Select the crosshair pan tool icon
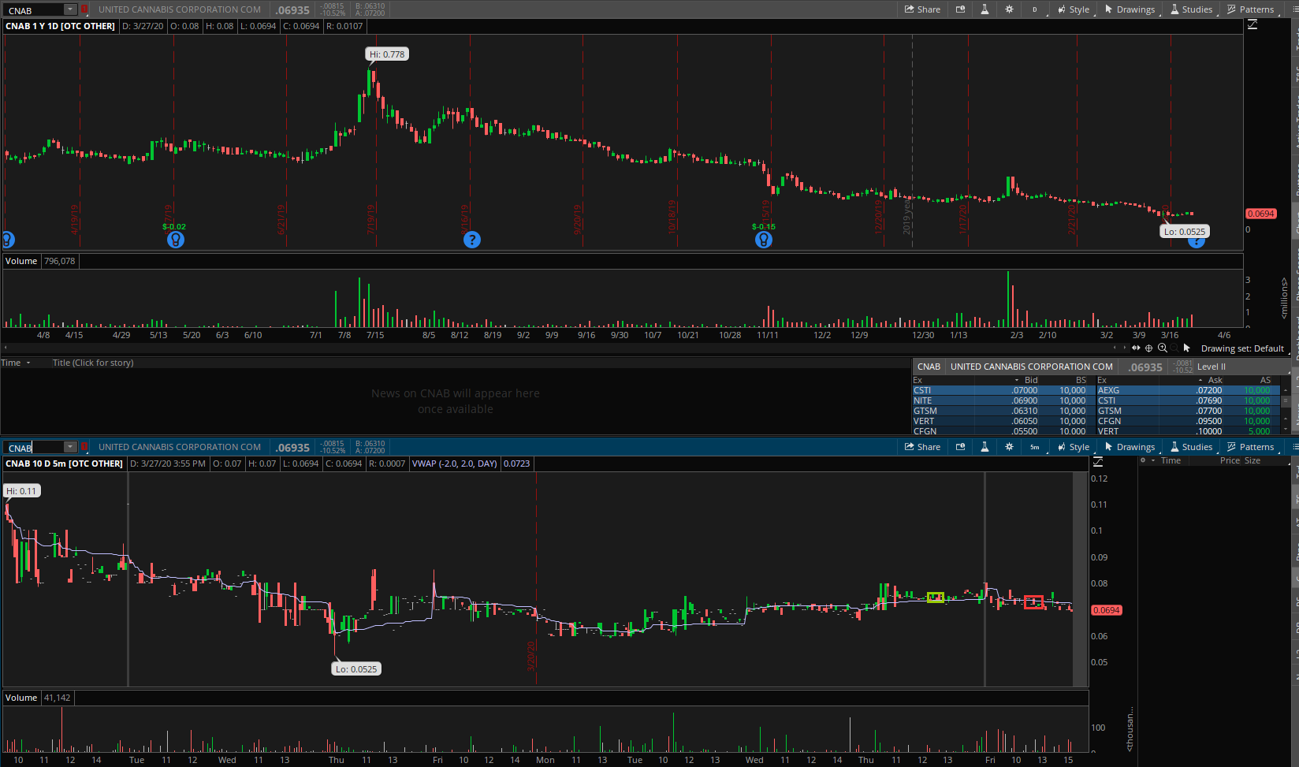This screenshot has width=1299, height=767. [1148, 348]
